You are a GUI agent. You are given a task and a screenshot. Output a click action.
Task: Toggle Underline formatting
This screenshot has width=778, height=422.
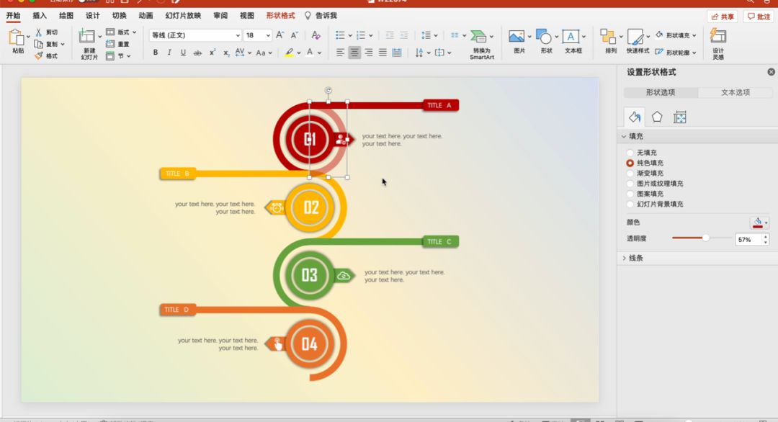click(183, 53)
